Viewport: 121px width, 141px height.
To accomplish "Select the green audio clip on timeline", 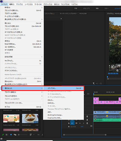I will pyautogui.click(x=107, y=120).
